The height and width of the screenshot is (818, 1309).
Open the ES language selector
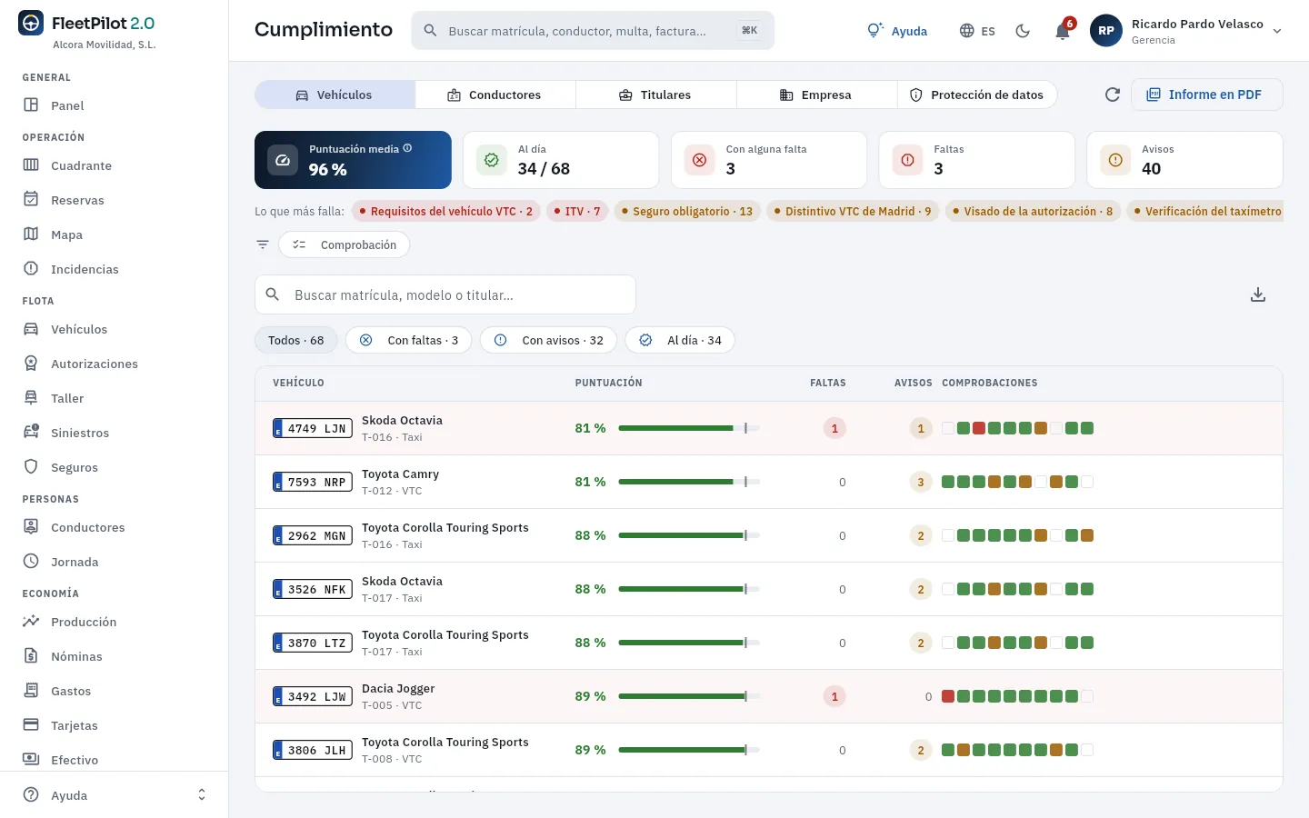[977, 31]
